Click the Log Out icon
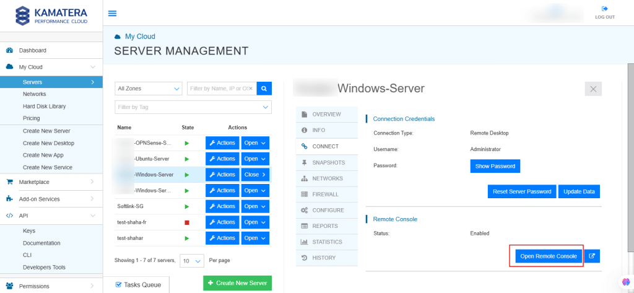This screenshot has width=634, height=293. click(x=604, y=9)
